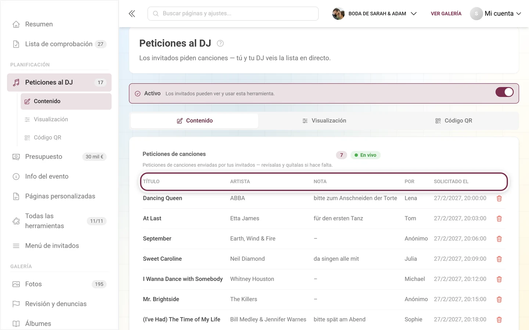This screenshot has height=330, width=529.
Task: Click the Revisión y denuncias flag icon
Action: pos(16,304)
